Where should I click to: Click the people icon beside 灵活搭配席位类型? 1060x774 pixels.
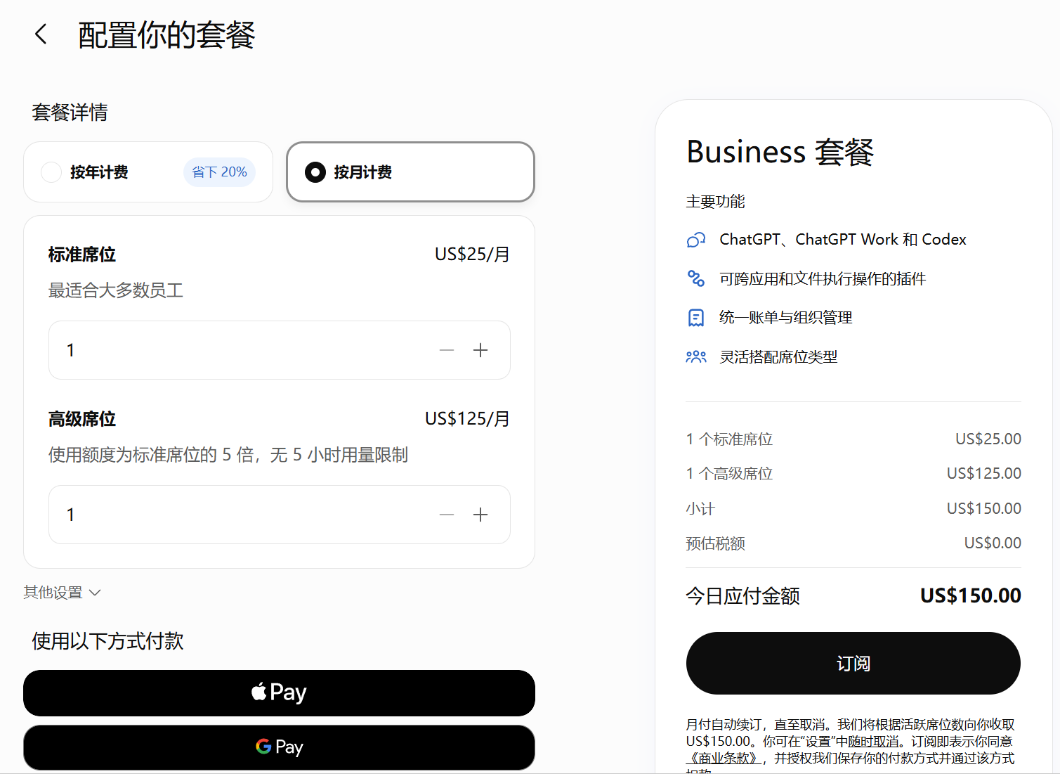[x=695, y=357]
